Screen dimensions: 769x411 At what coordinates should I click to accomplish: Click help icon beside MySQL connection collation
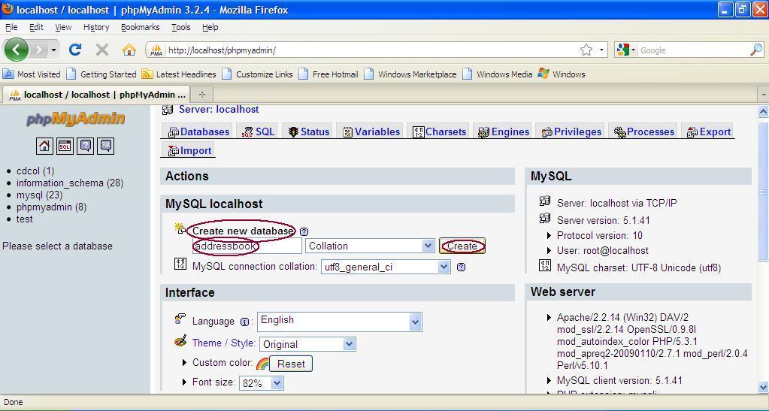tap(461, 267)
